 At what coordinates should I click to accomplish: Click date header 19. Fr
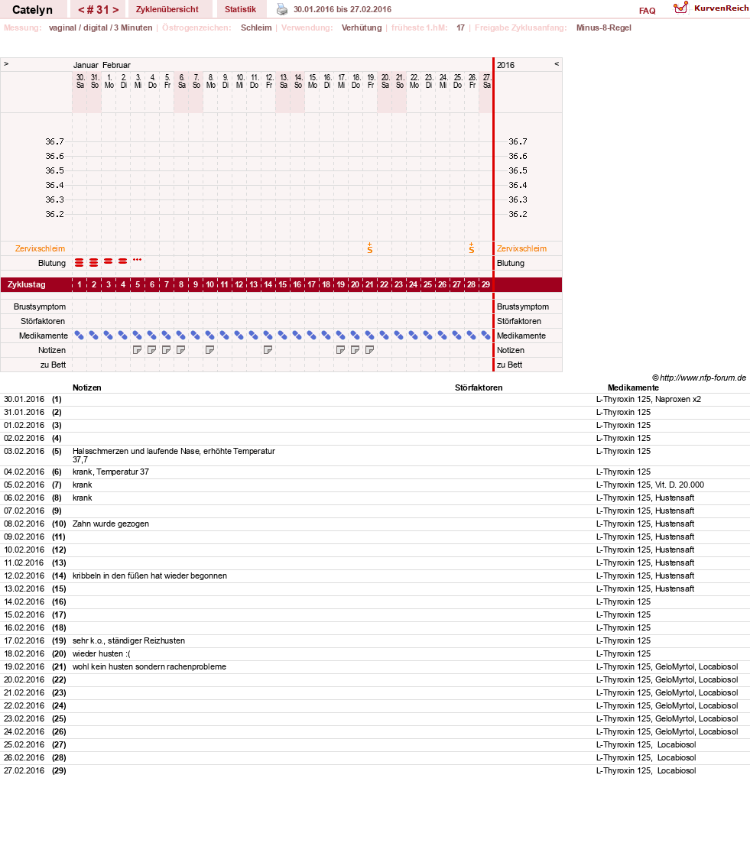371,81
